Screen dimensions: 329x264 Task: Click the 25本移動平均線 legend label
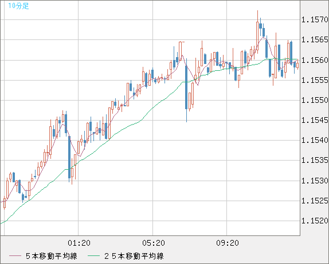(134, 256)
